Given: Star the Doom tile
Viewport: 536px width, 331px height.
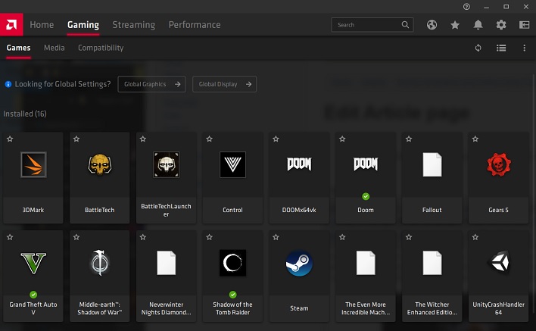Looking at the screenshot, I should click(x=342, y=139).
